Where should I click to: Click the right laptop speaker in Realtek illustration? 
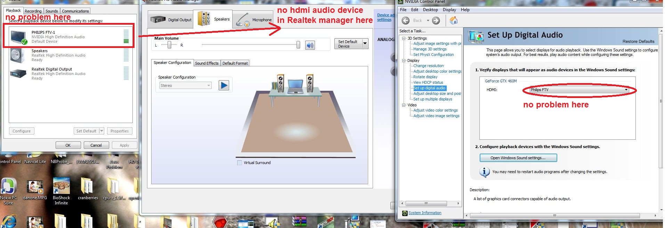click(x=310, y=83)
